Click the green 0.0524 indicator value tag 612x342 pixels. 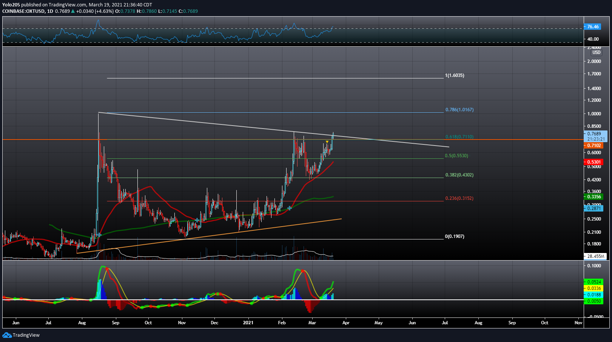coord(594,282)
